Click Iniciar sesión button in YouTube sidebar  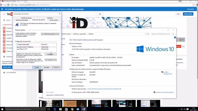pos(7,67)
